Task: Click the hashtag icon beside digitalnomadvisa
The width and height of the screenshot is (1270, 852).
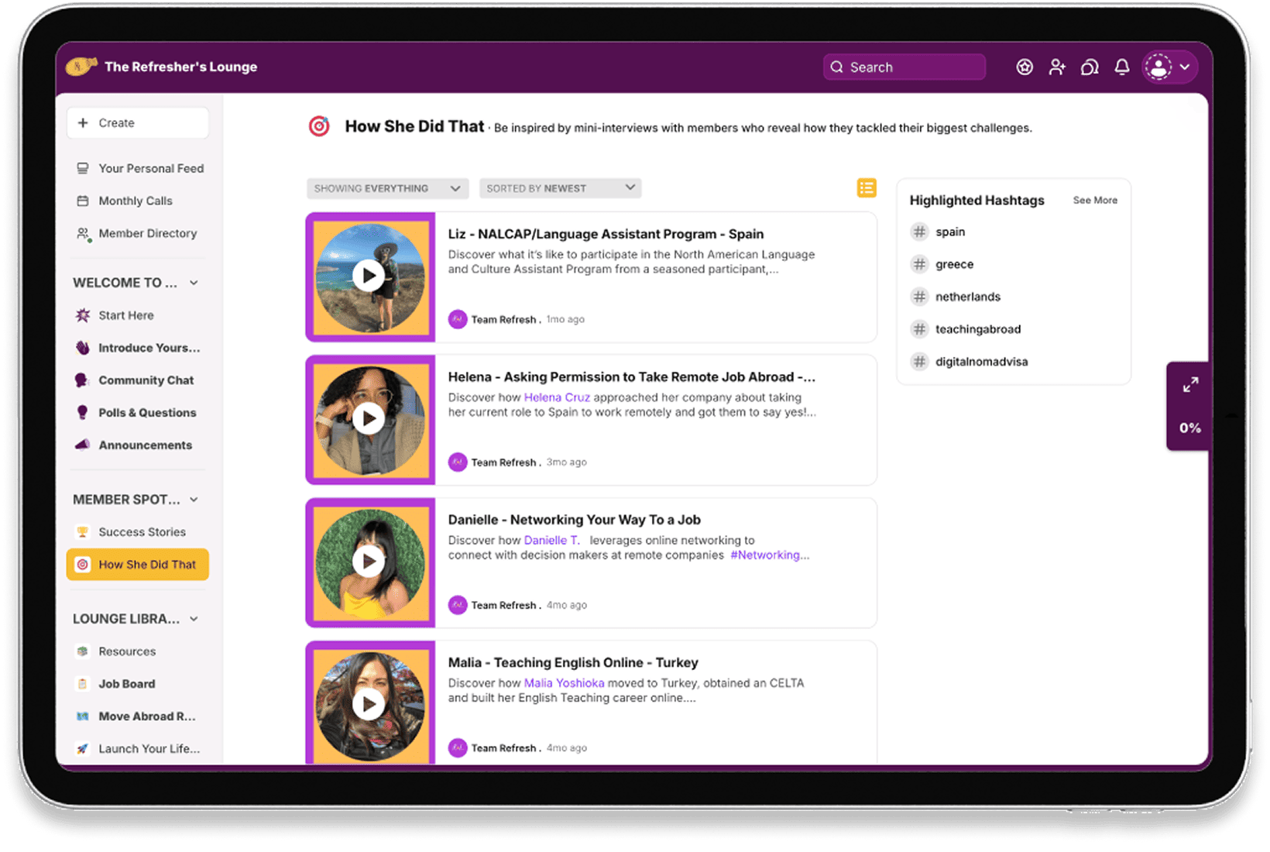Action: 919,362
